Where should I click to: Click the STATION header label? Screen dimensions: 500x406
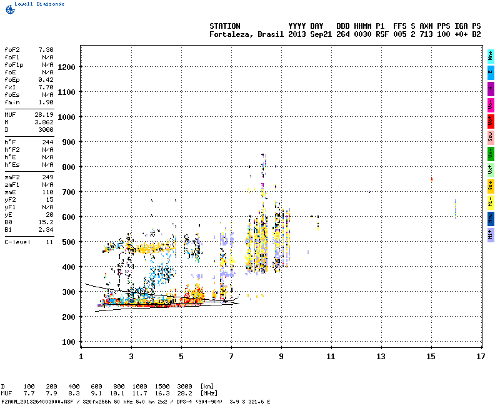[x=225, y=26]
